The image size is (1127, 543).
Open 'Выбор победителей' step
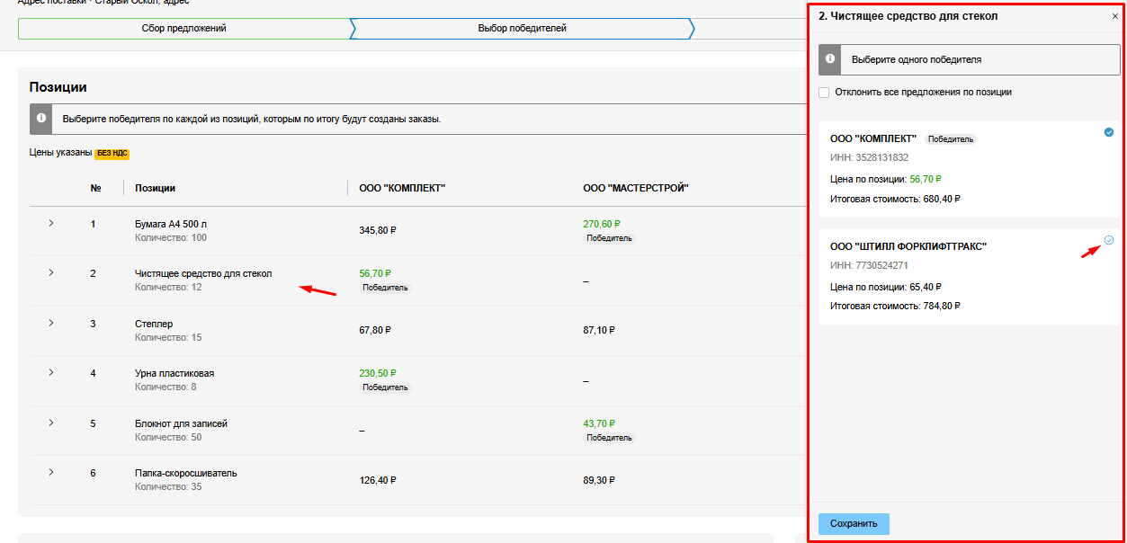pos(522,29)
